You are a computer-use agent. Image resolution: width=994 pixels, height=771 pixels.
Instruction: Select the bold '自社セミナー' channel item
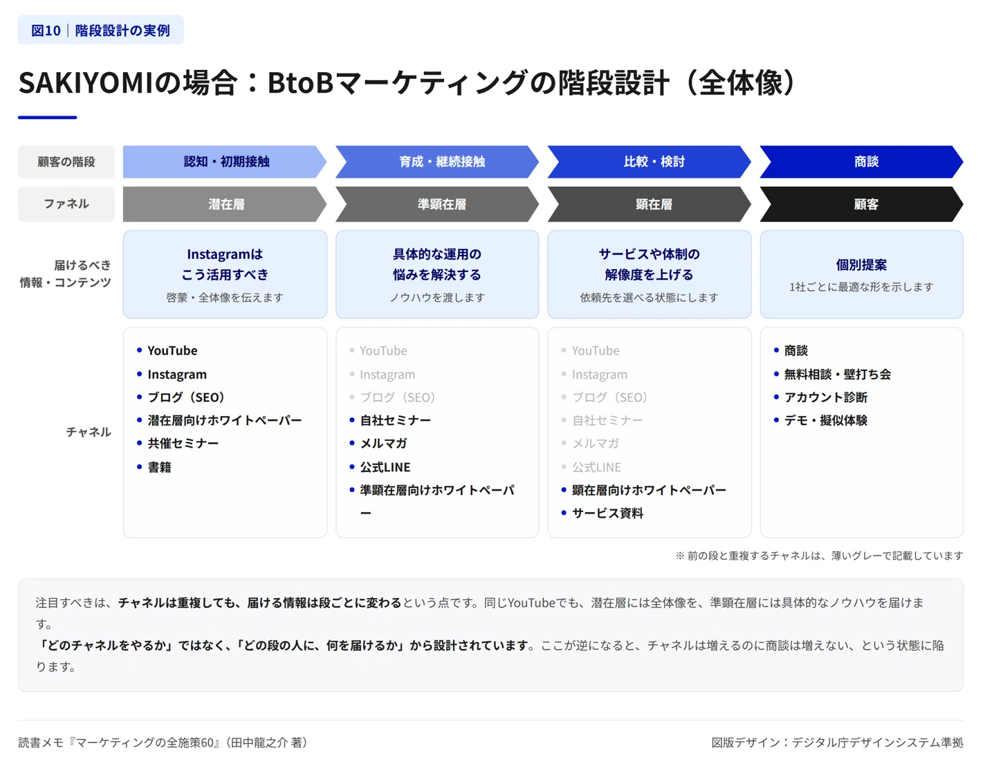[x=396, y=420]
